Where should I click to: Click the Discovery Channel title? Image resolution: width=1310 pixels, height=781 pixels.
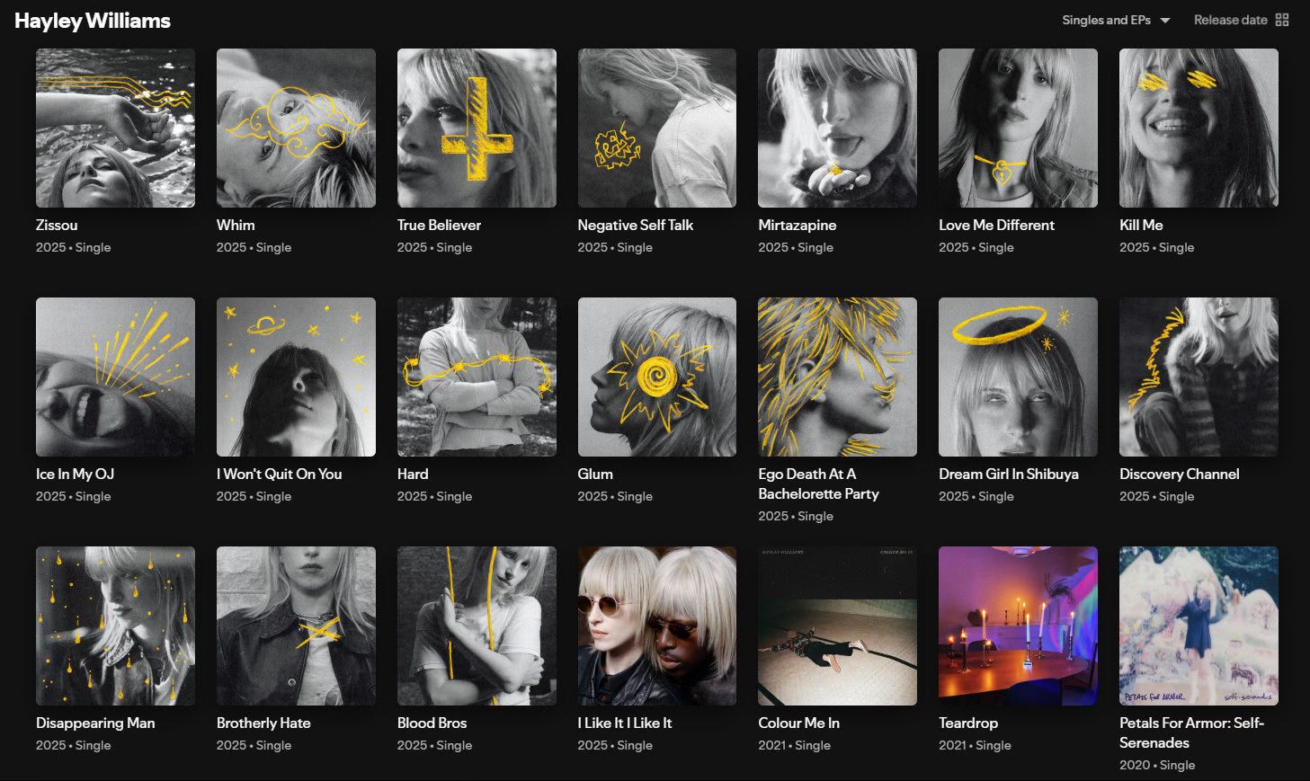coord(1180,474)
